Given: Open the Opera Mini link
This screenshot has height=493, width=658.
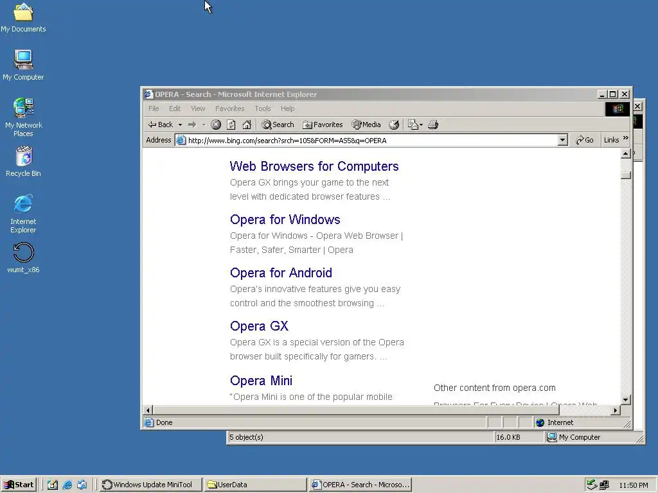Looking at the screenshot, I should 261,381.
